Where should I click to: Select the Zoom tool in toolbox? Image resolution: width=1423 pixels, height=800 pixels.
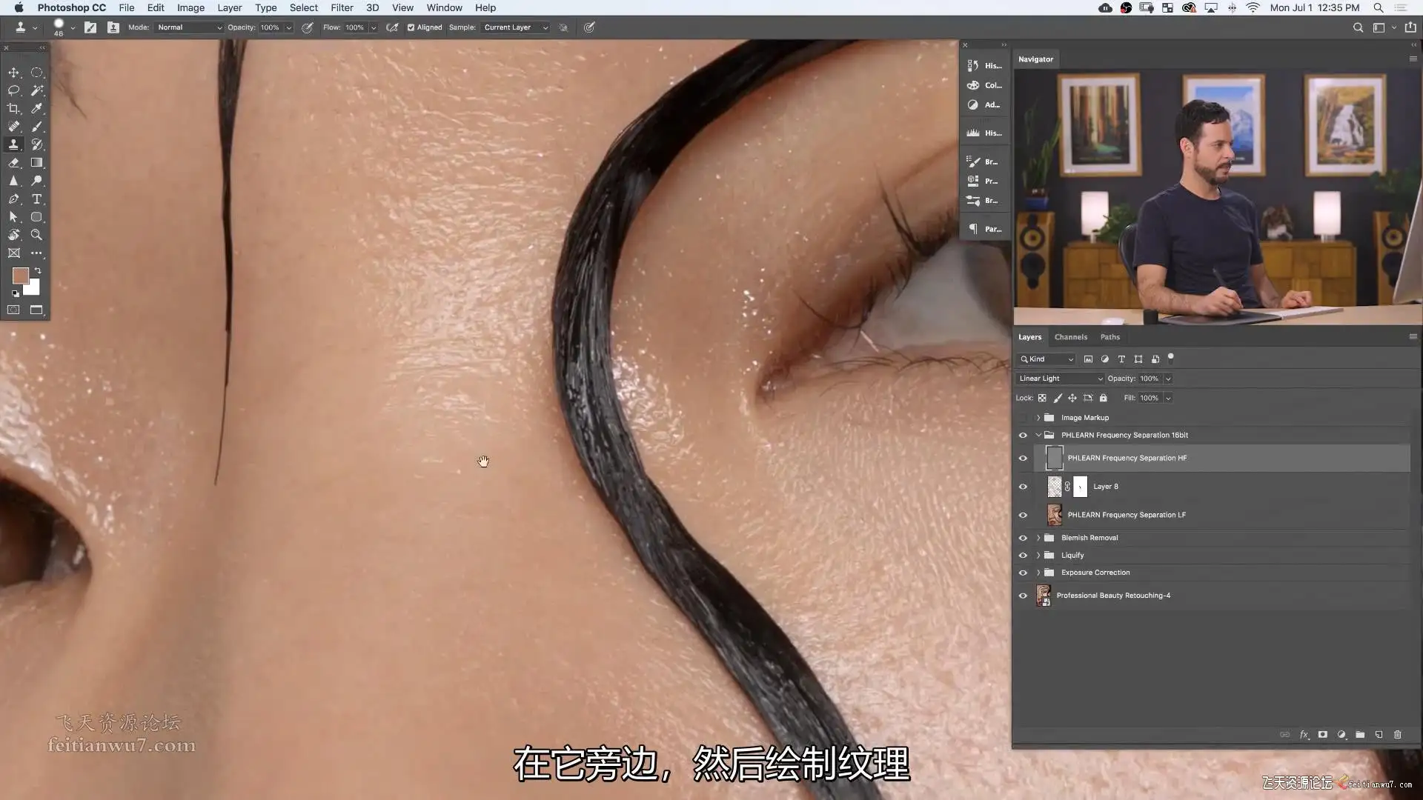36,235
